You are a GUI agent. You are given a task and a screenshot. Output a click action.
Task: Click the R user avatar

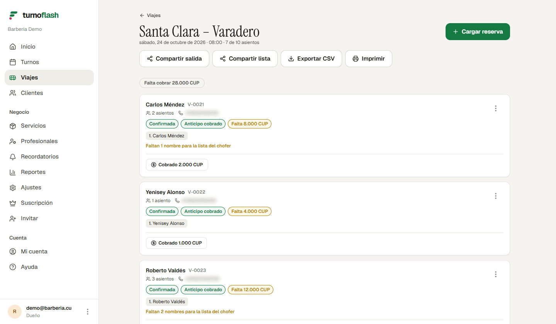pyautogui.click(x=15, y=312)
